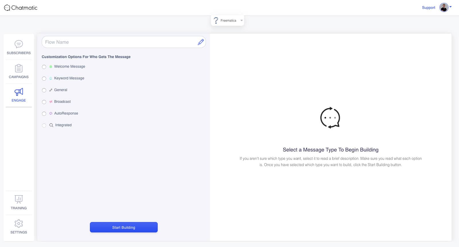Click the chat bubble refresh illustration
This screenshot has height=247, width=459.
[x=330, y=118]
